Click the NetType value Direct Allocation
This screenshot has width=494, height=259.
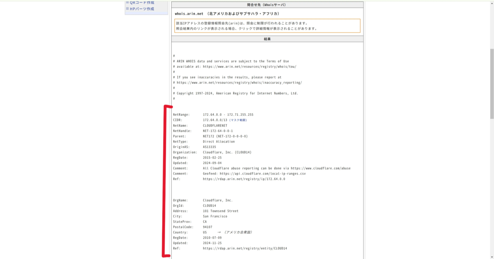(219, 141)
